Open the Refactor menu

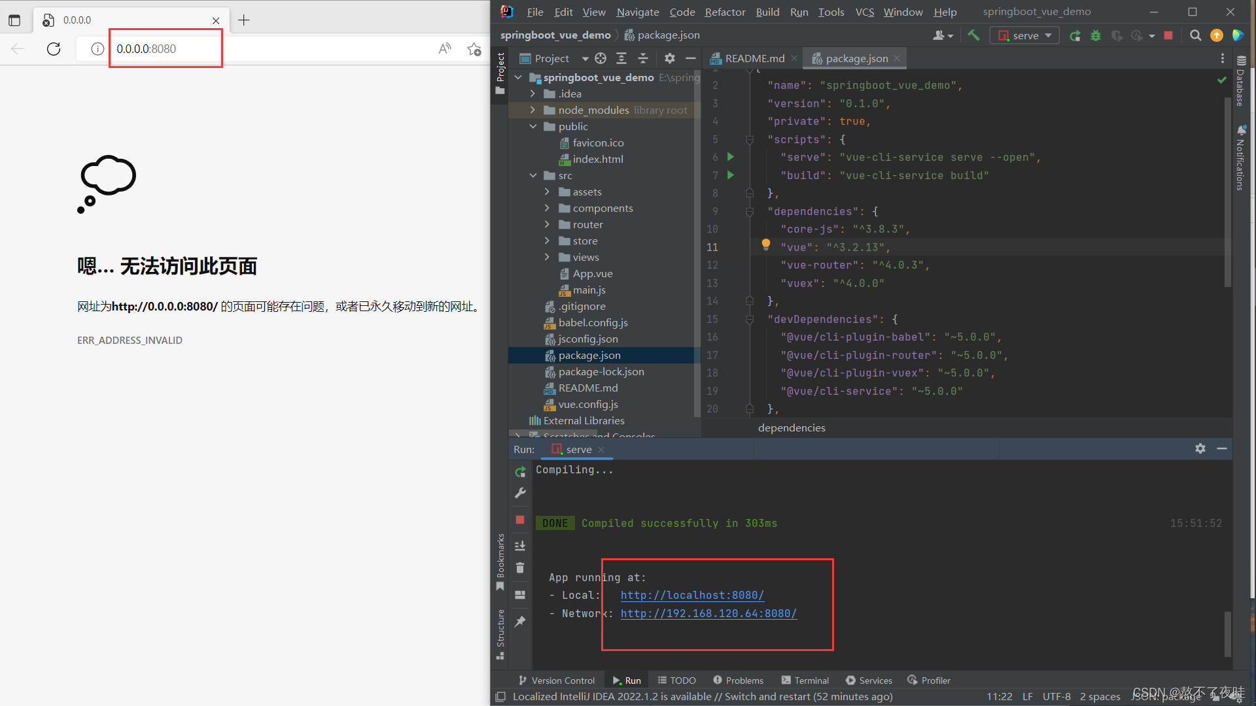point(724,12)
